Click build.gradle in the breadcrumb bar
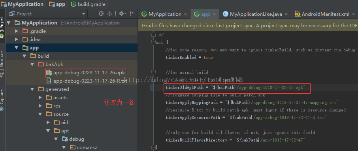 pyautogui.click(x=88, y=4)
